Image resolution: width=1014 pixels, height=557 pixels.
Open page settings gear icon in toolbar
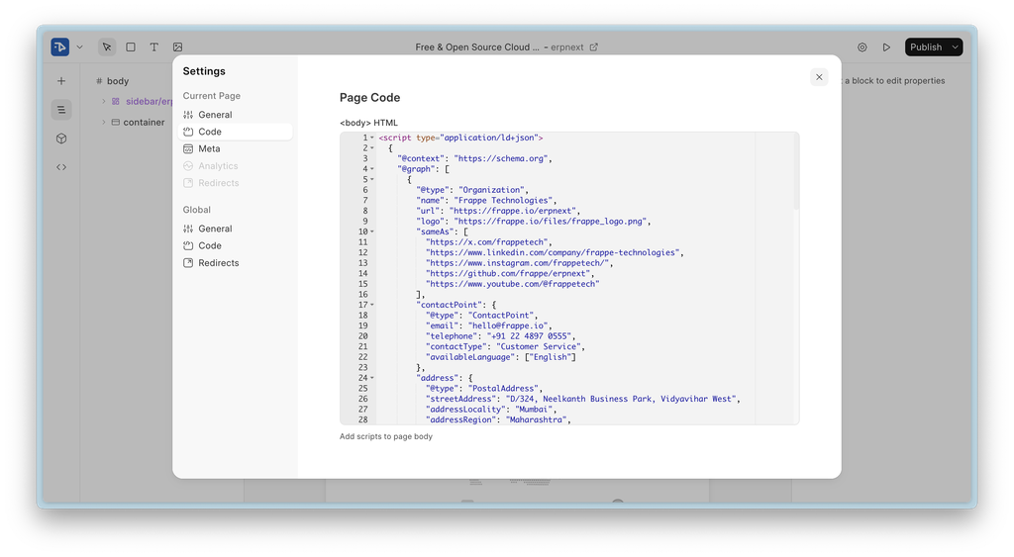click(x=862, y=47)
